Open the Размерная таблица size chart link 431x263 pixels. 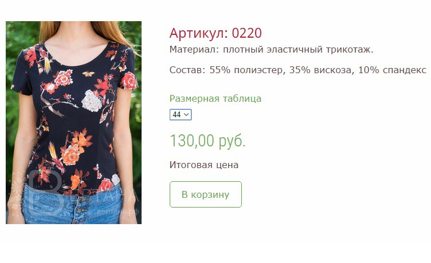coord(215,98)
